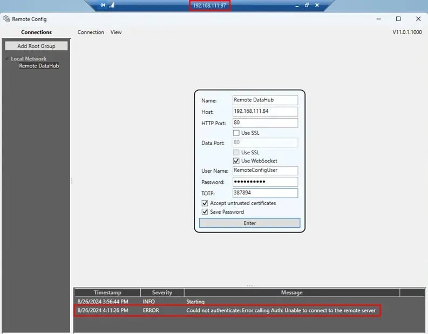Uncheck Accept untrusted certificates
Viewport: 428px width, 334px height.
tap(205, 203)
